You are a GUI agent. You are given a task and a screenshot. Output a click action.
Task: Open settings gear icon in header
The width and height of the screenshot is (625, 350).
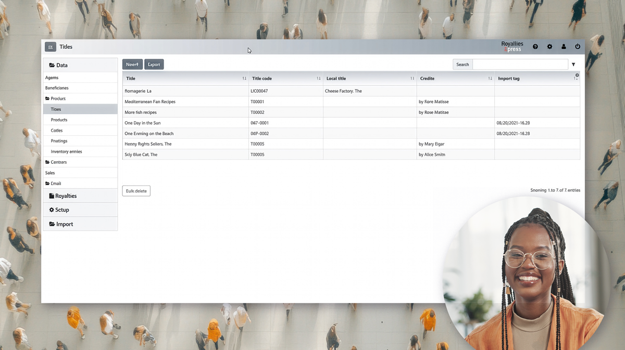pos(549,47)
